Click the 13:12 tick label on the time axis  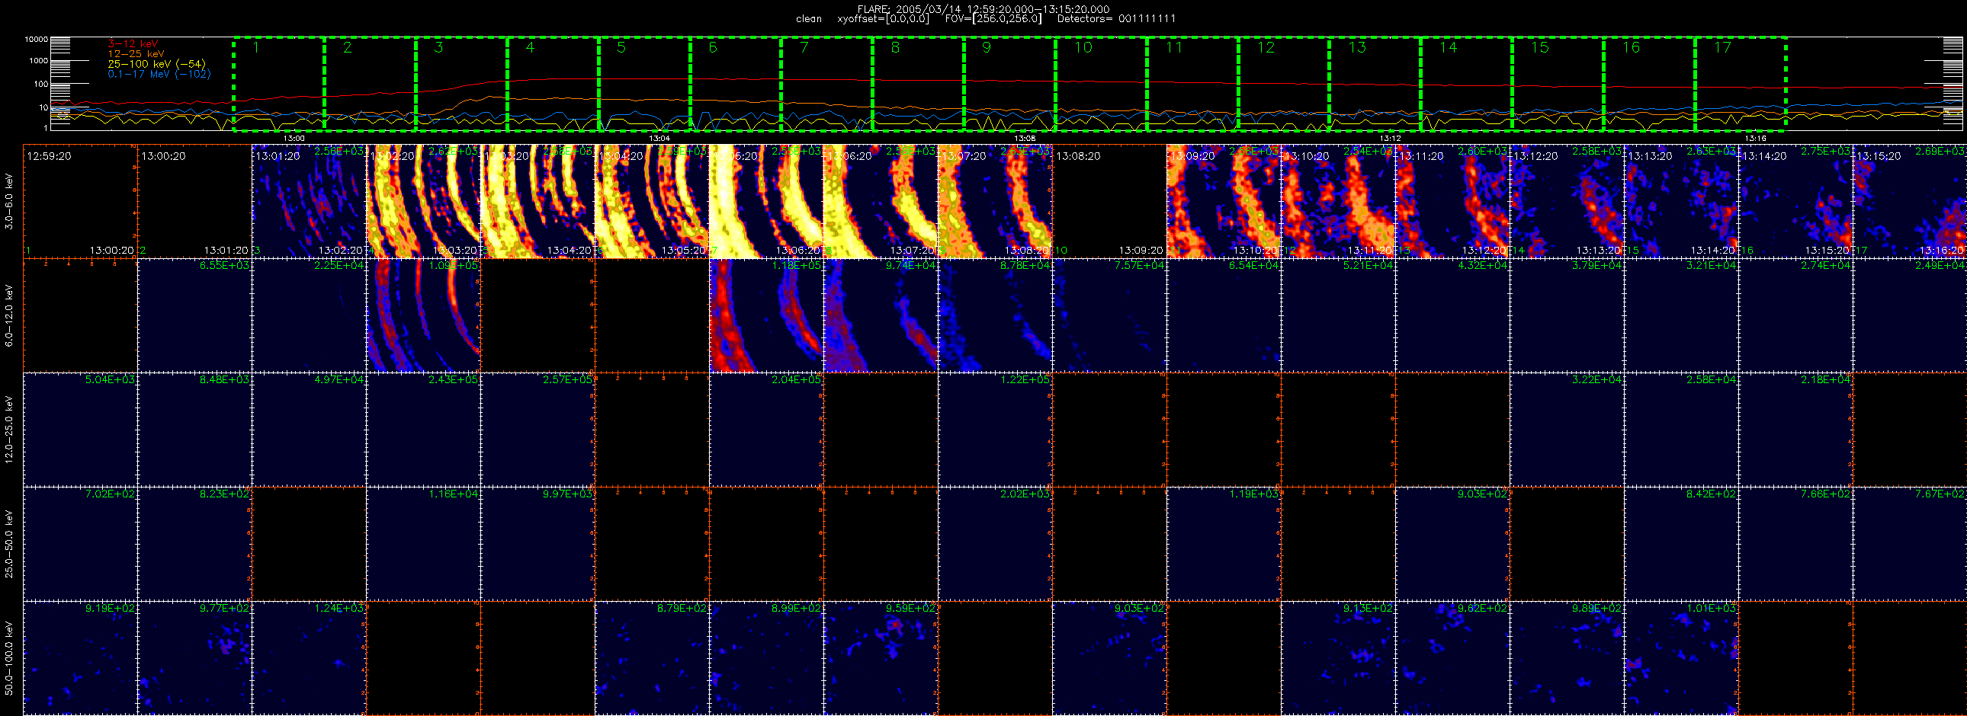pos(1391,138)
